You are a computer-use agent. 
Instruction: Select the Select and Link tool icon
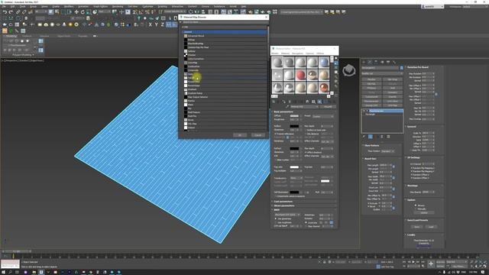(18, 12)
